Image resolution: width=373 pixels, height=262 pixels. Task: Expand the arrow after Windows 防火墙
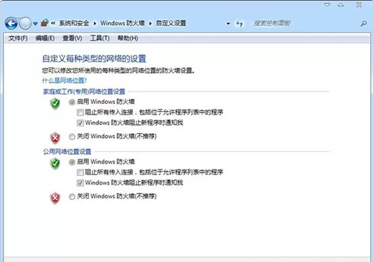coord(151,23)
